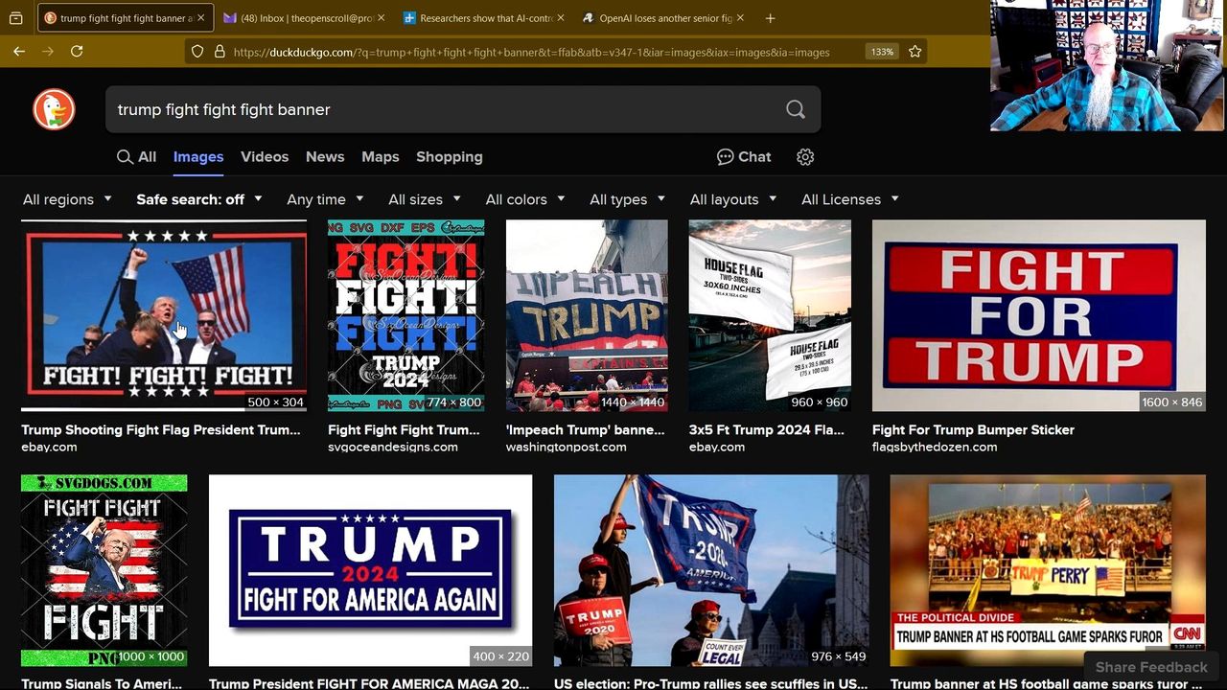Expand the Safe search: off dropdown
The height and width of the screenshot is (690, 1227).
tap(198, 199)
